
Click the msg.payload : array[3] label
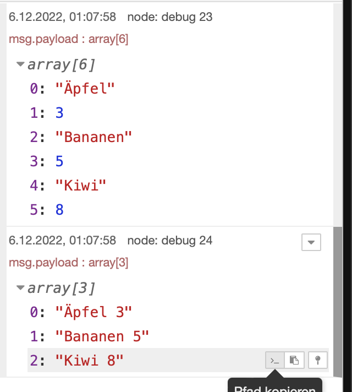(69, 263)
